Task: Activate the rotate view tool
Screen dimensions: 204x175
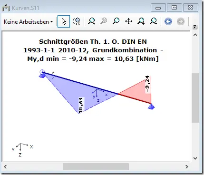Action: [77, 21]
